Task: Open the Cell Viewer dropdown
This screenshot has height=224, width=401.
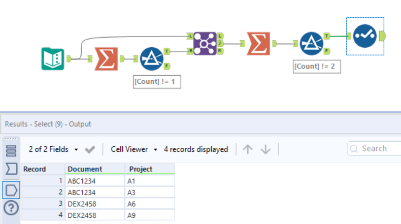Action: (x=133, y=149)
